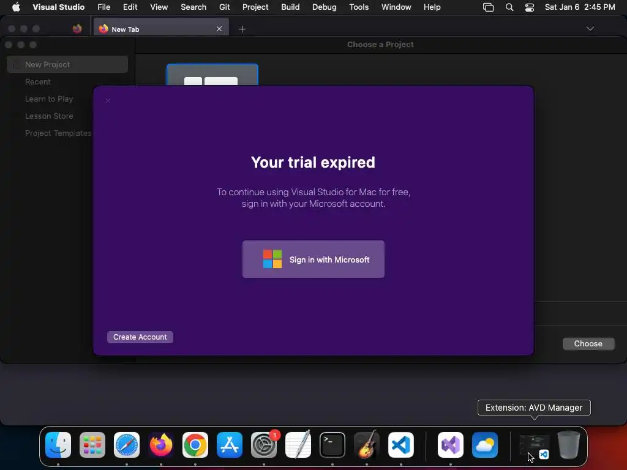Select Learn to Play in the sidebar
The height and width of the screenshot is (470, 627).
(49, 99)
